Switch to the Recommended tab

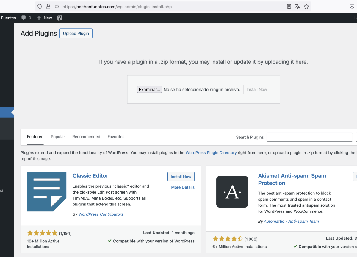point(86,137)
